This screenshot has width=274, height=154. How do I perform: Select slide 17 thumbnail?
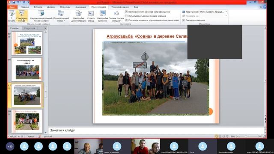click(27, 95)
